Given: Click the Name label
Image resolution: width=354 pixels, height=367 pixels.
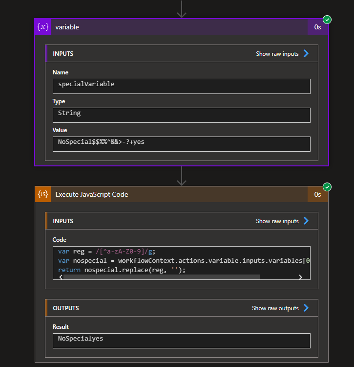Looking at the screenshot, I should click(x=61, y=72).
